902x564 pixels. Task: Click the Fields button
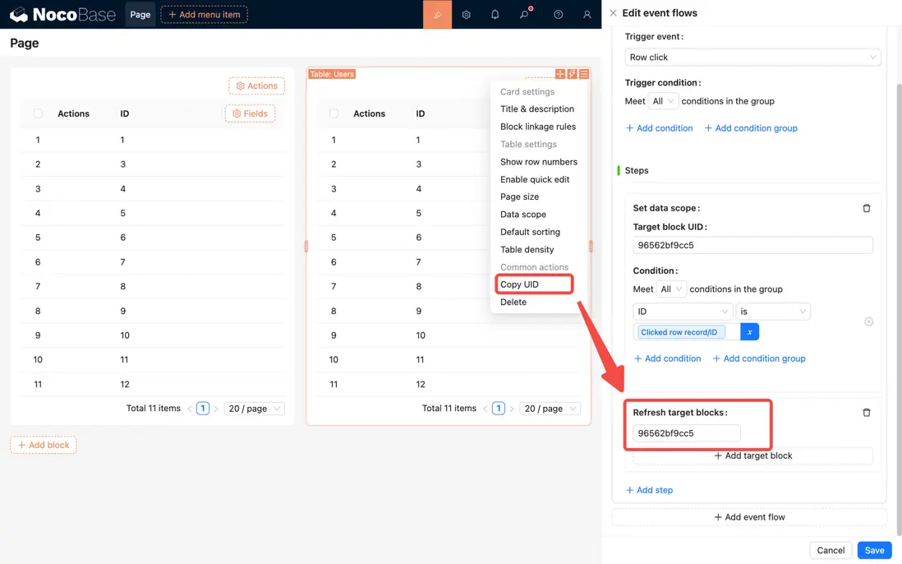(250, 113)
